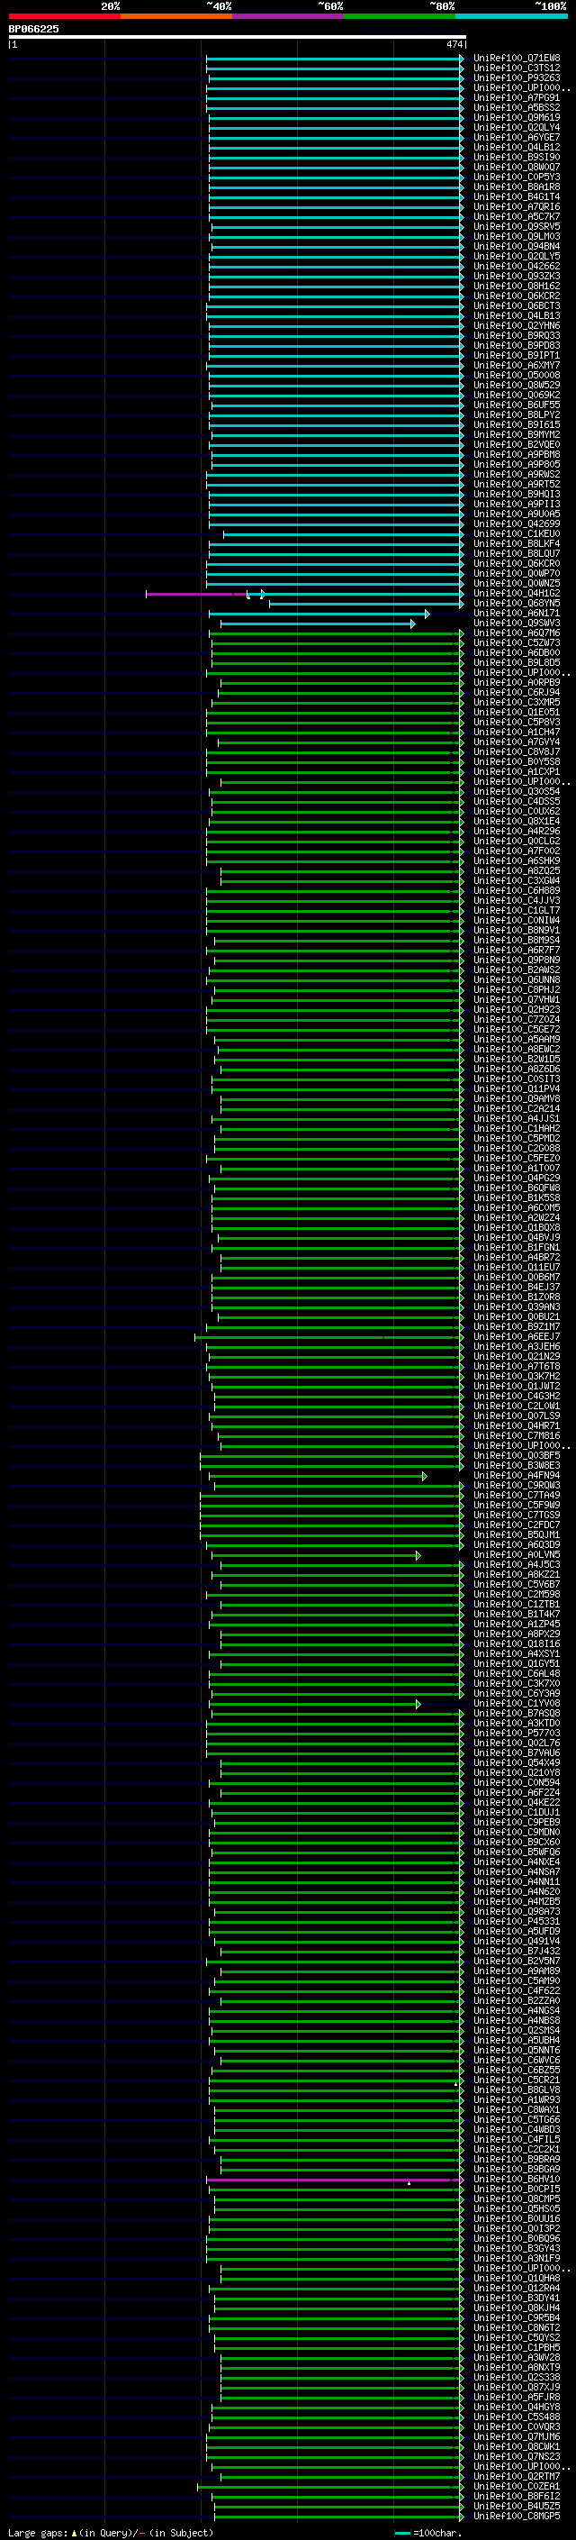The width and height of the screenshot is (576, 2540).
Task: Select the UniRef100_B8N9V1 label
Action: pos(516,930)
